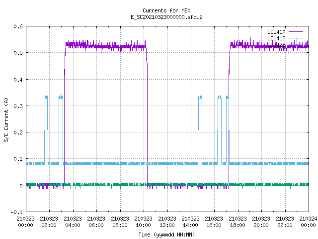Click the y-axis tick value 0.4
318x239 pixels.
click(18, 80)
